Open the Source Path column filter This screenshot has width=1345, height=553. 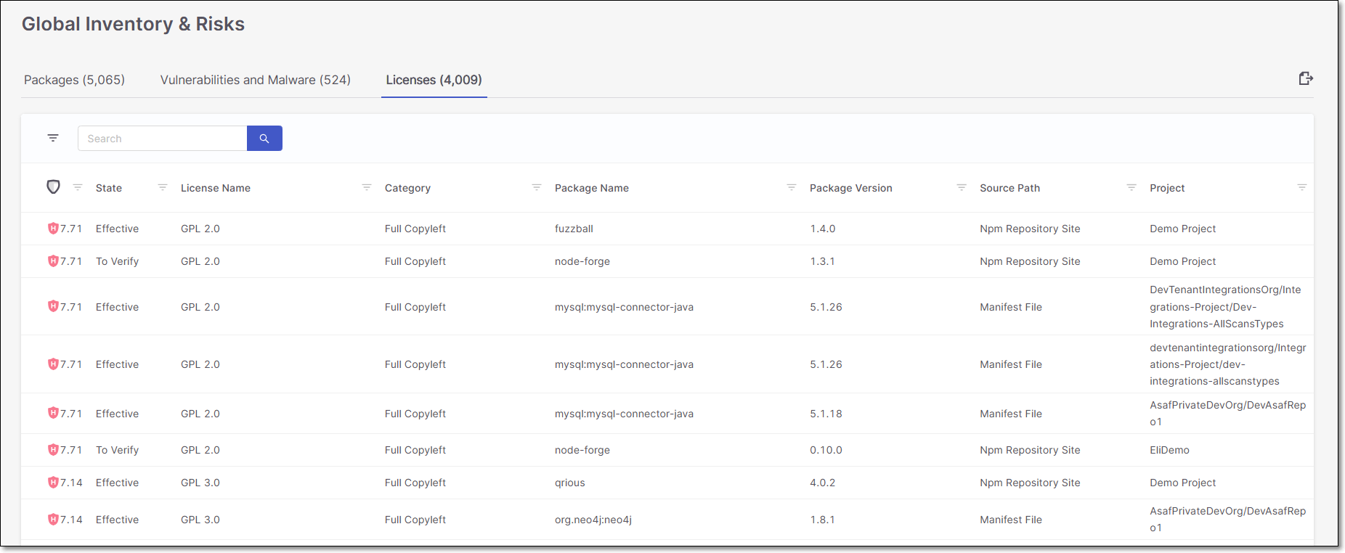click(1131, 187)
